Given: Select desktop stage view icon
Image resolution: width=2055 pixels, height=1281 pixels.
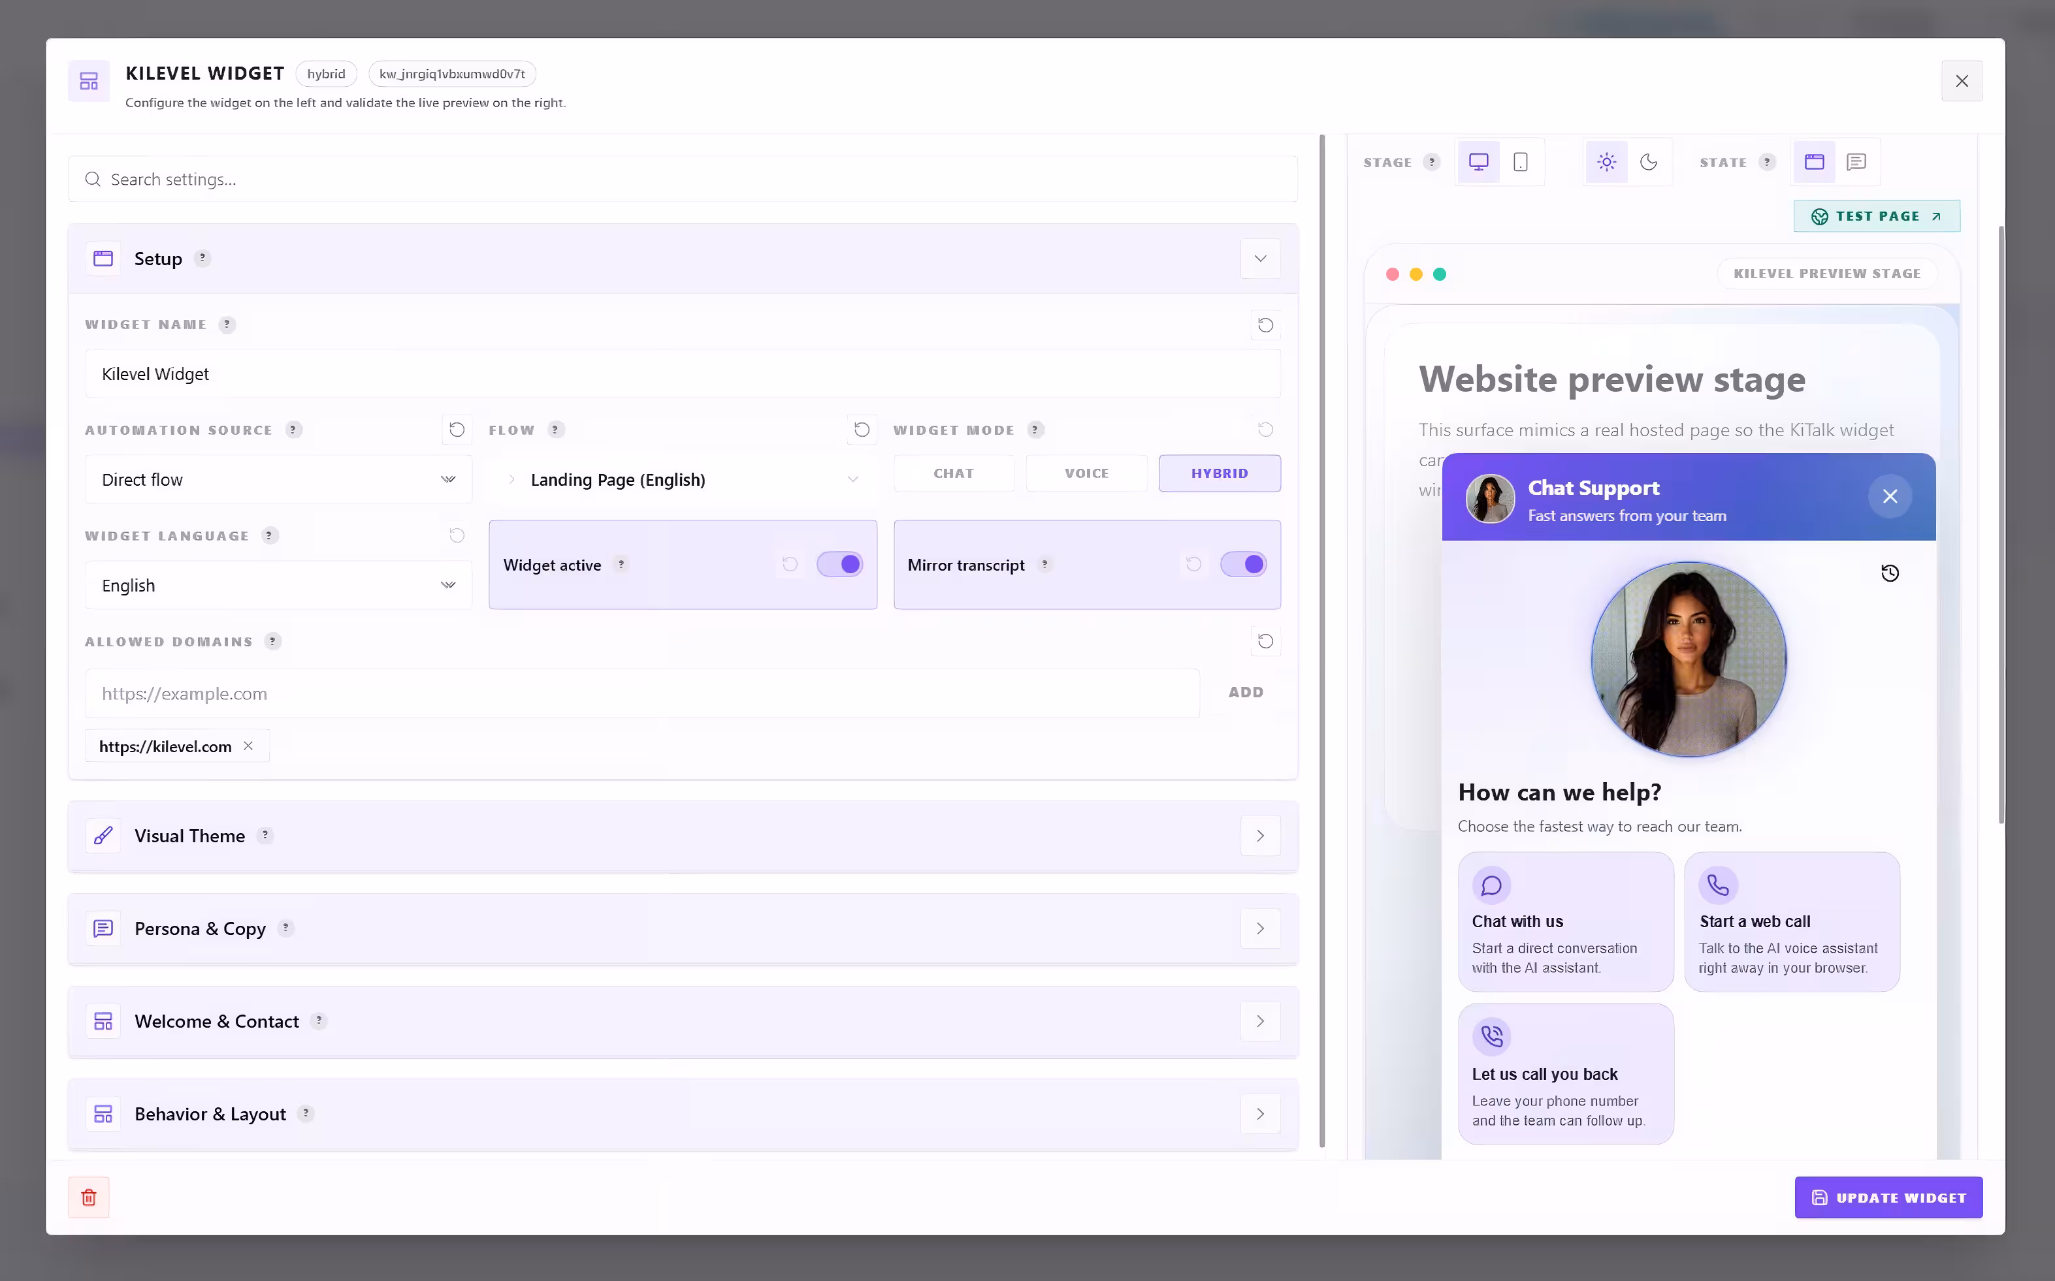Looking at the screenshot, I should coord(1478,162).
